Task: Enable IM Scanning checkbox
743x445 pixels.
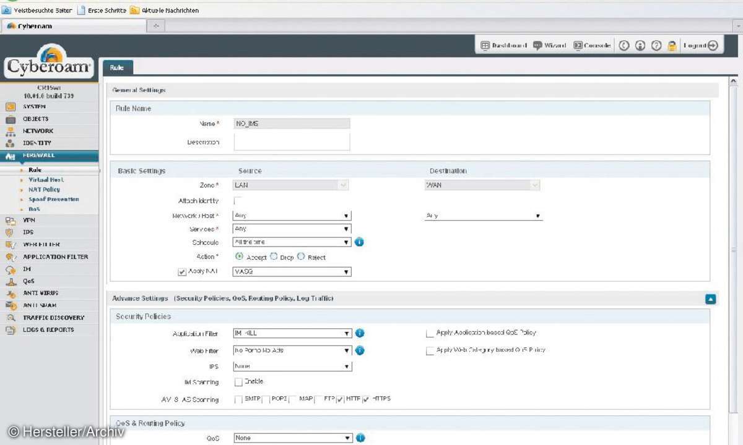Action: (238, 382)
